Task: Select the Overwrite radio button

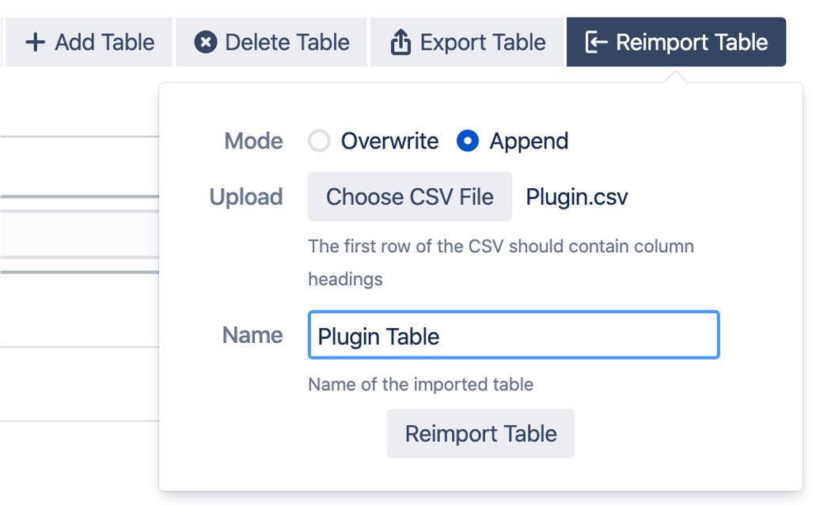Action: (x=319, y=141)
